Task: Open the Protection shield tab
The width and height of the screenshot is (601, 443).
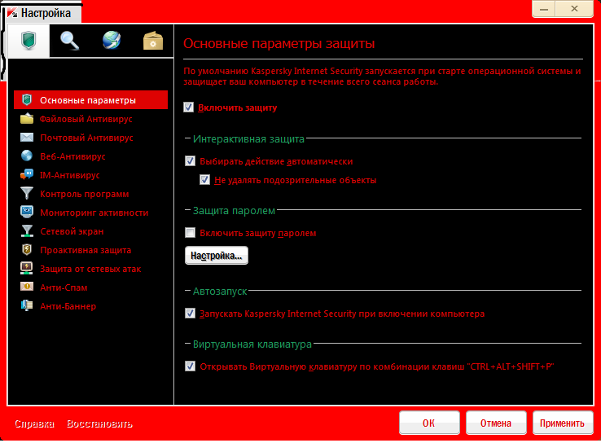Action: click(x=29, y=41)
